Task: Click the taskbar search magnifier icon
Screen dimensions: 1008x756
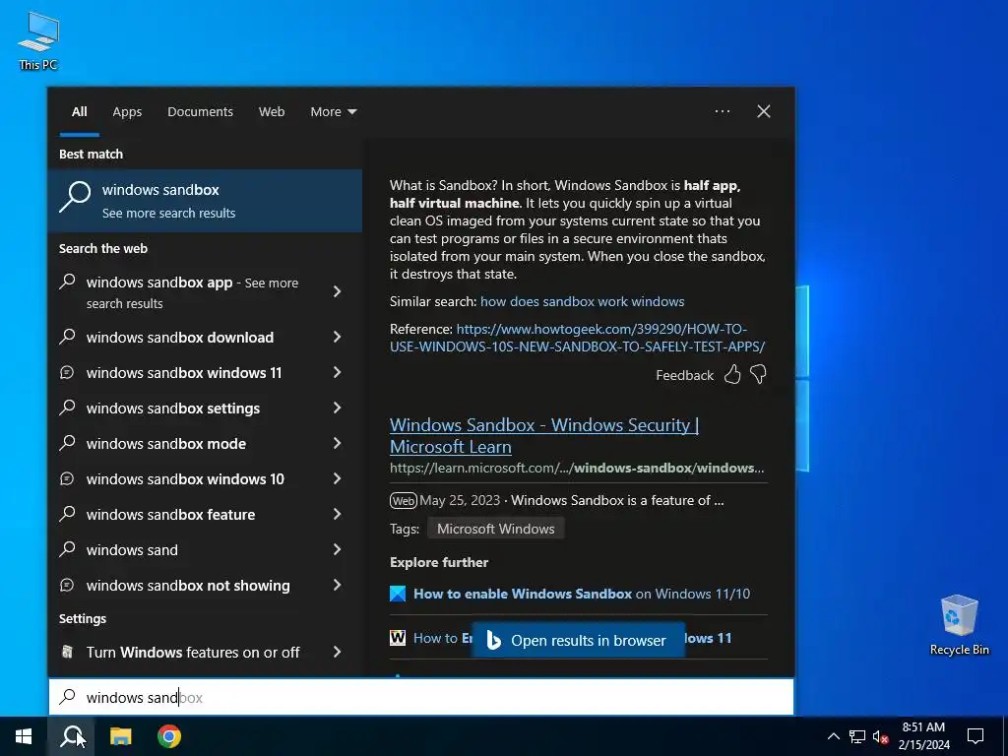Action: click(x=71, y=736)
